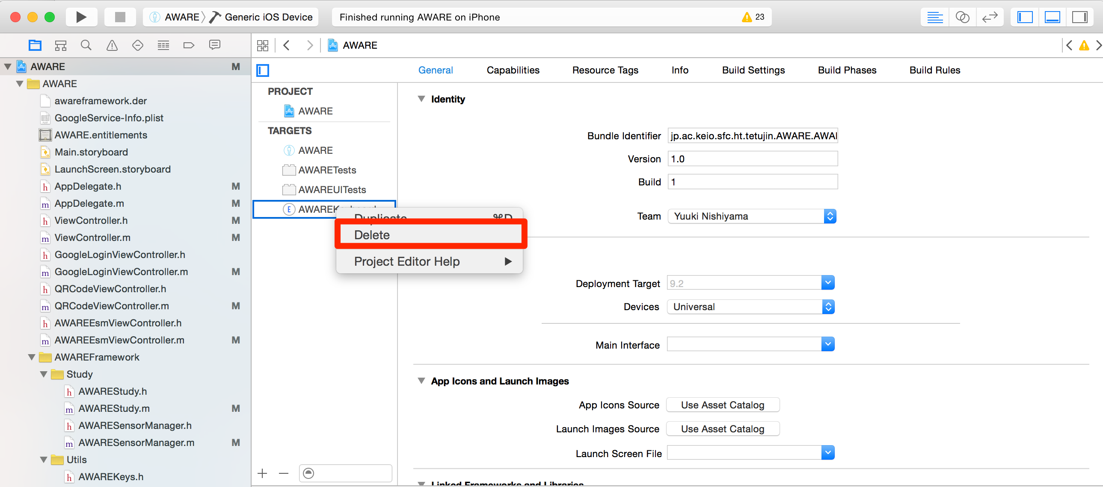The width and height of the screenshot is (1103, 487).
Task: Click the targets filter field
Action: tap(346, 473)
